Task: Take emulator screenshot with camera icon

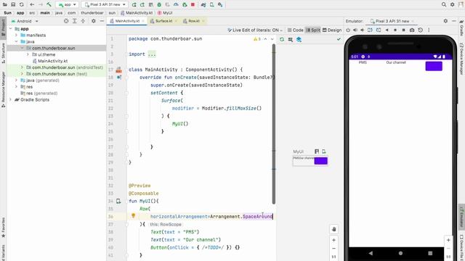Action: [x=412, y=30]
